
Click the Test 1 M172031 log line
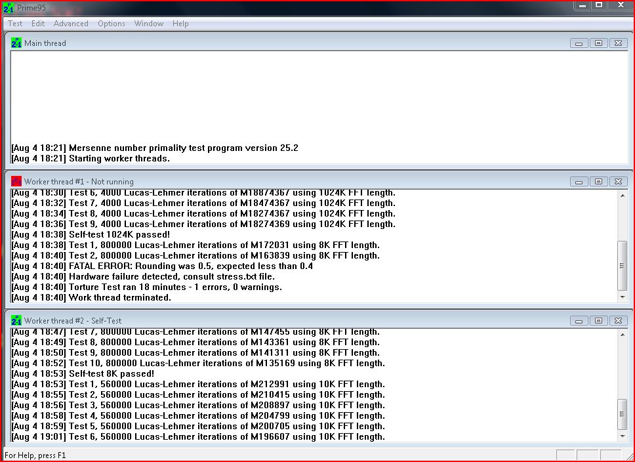pyautogui.click(x=195, y=245)
